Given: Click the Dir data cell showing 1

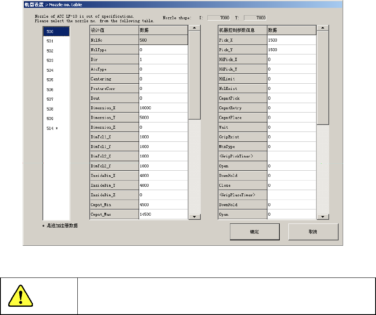Looking at the screenshot, I should point(163,59).
